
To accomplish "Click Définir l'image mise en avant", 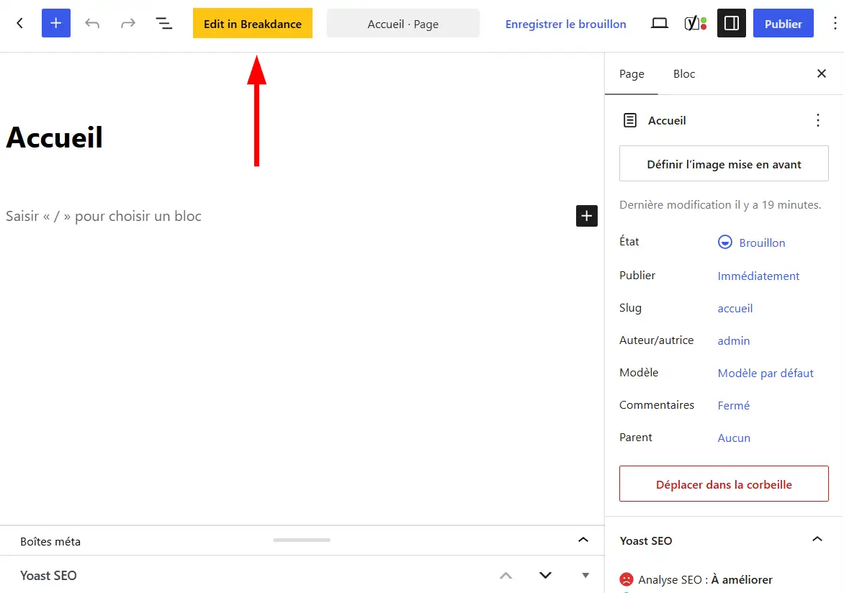I will (x=724, y=163).
